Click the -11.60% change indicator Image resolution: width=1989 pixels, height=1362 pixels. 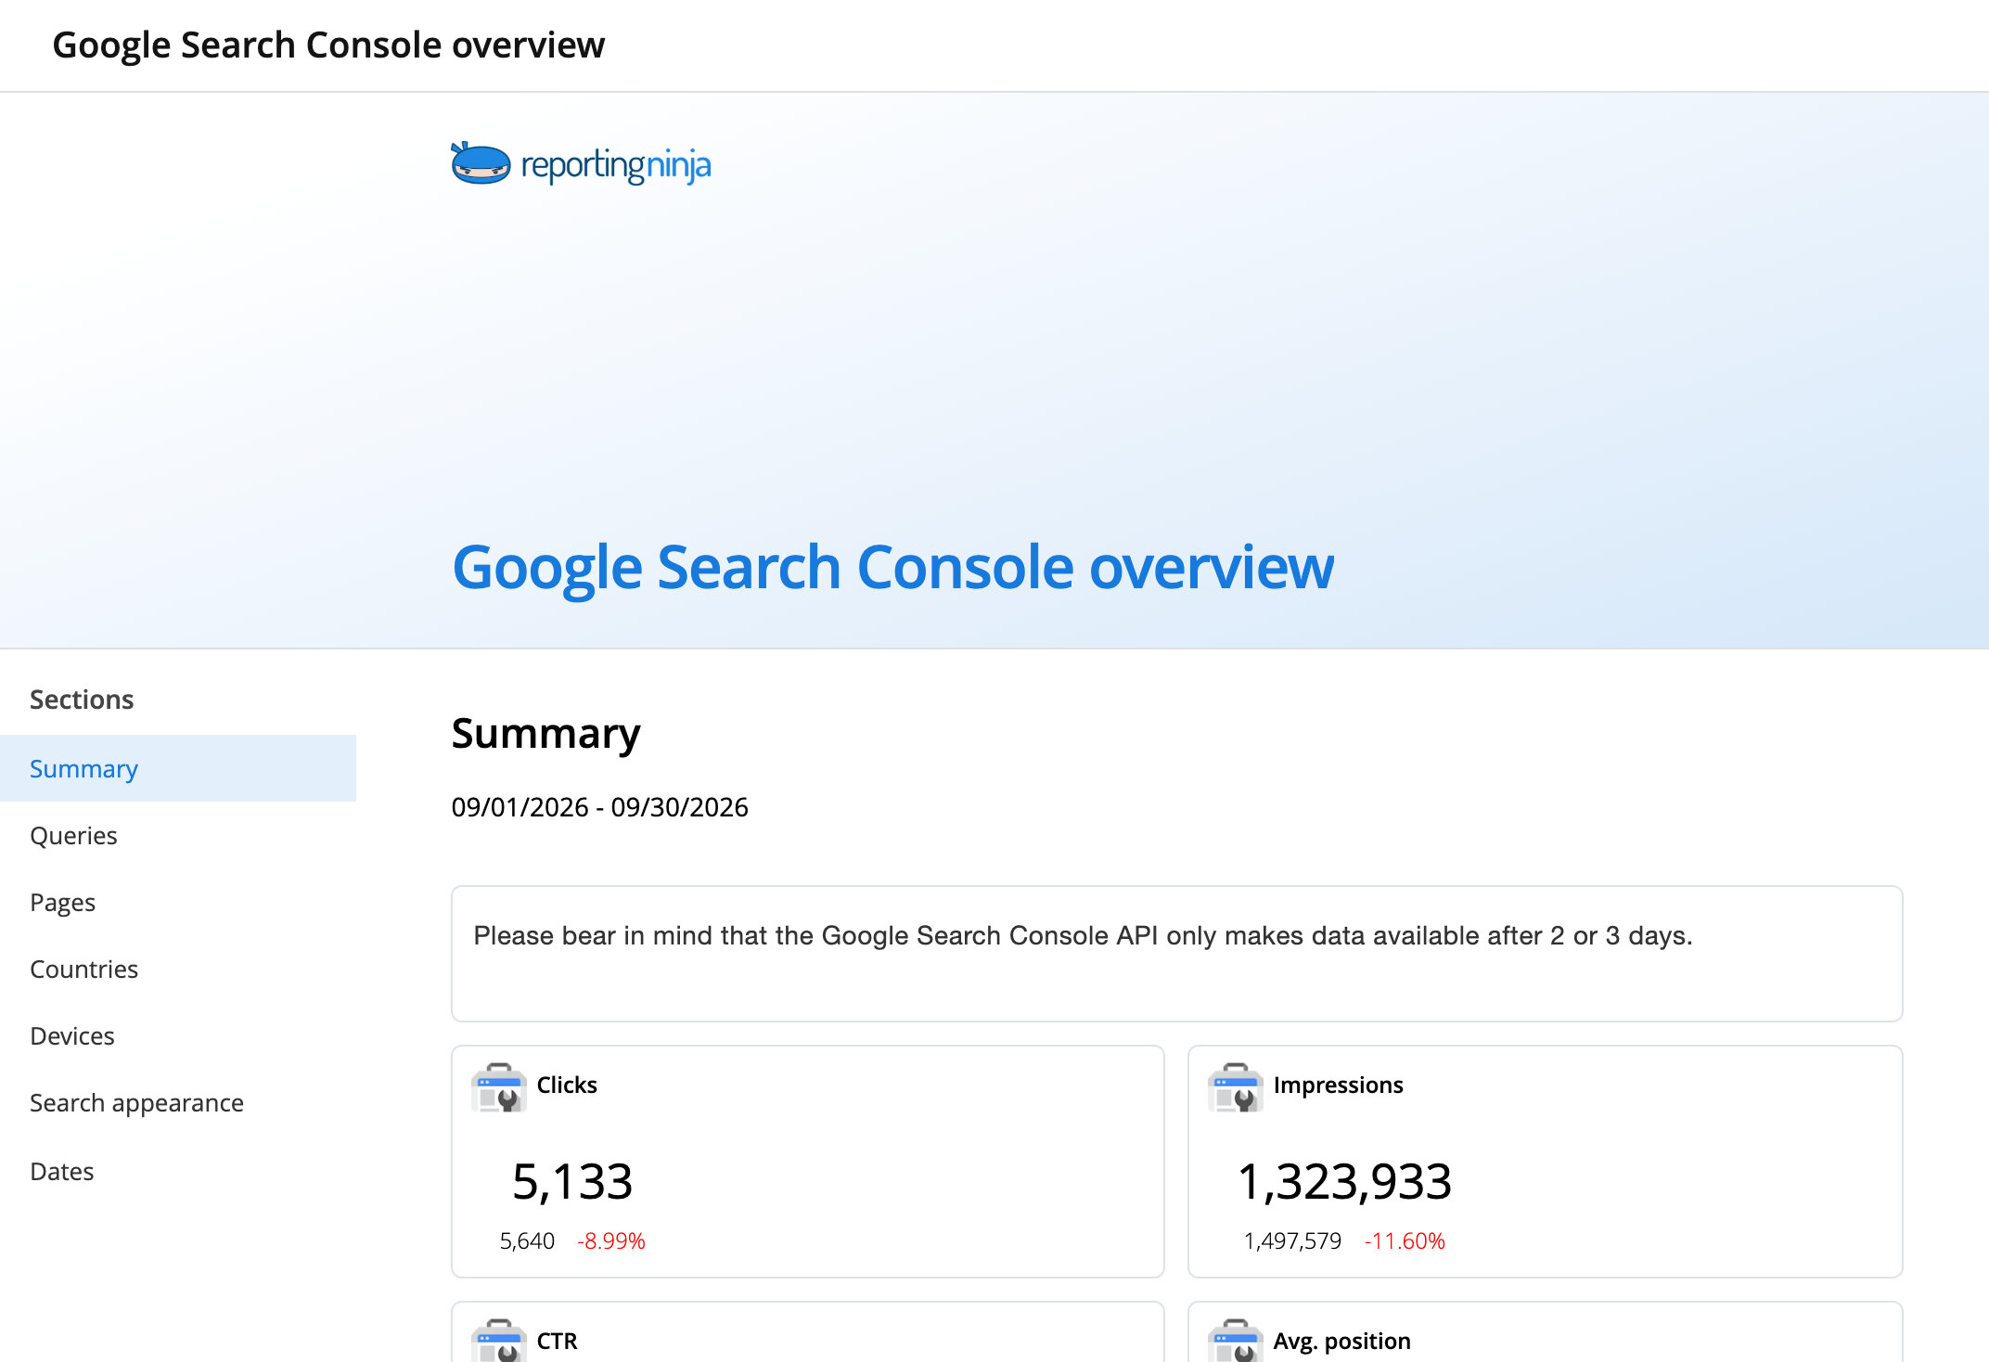[x=1405, y=1240]
